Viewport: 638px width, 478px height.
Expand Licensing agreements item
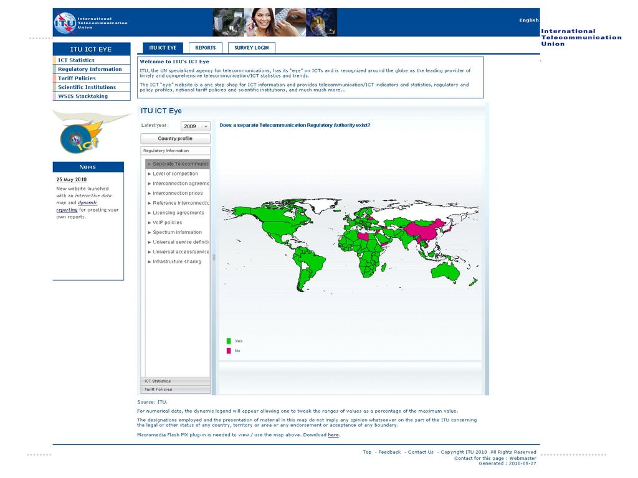click(x=178, y=213)
